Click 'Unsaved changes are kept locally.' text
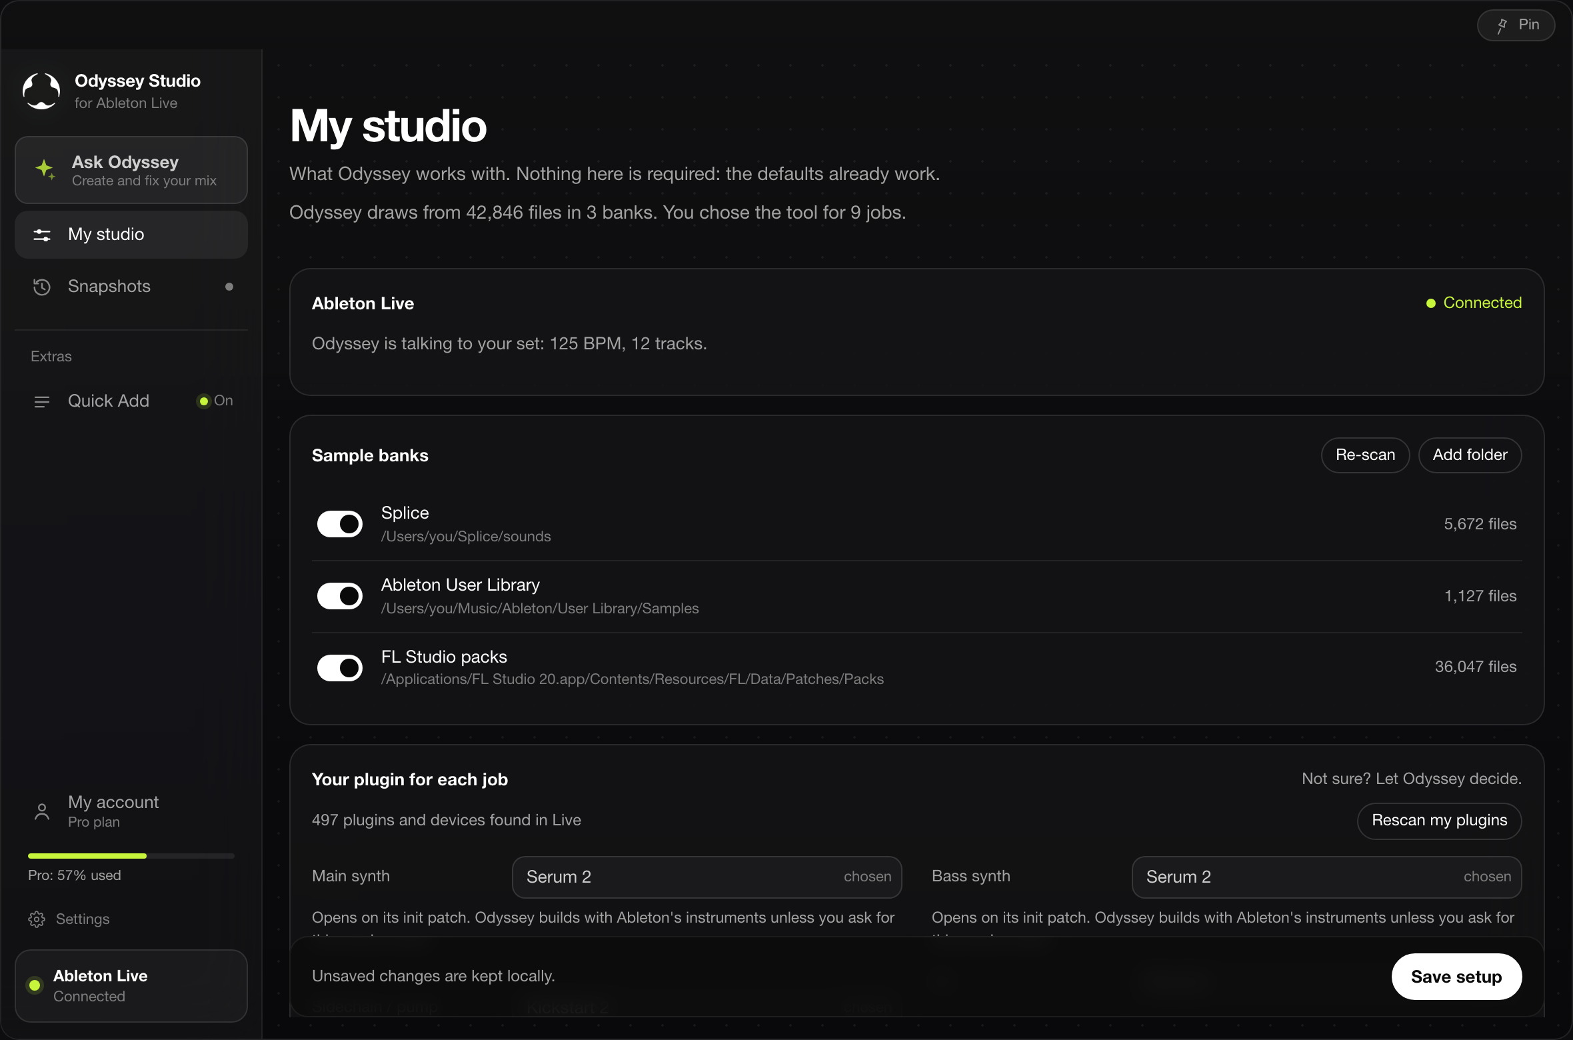The height and width of the screenshot is (1040, 1573). (433, 976)
